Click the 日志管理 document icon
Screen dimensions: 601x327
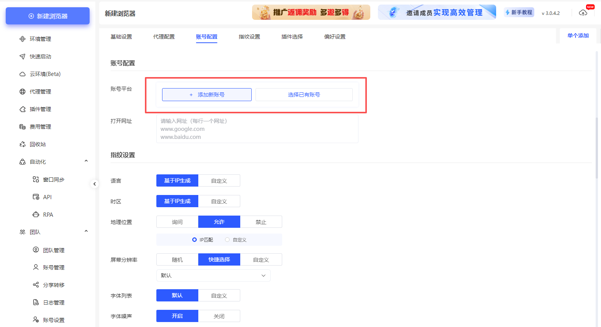pyautogui.click(x=36, y=302)
